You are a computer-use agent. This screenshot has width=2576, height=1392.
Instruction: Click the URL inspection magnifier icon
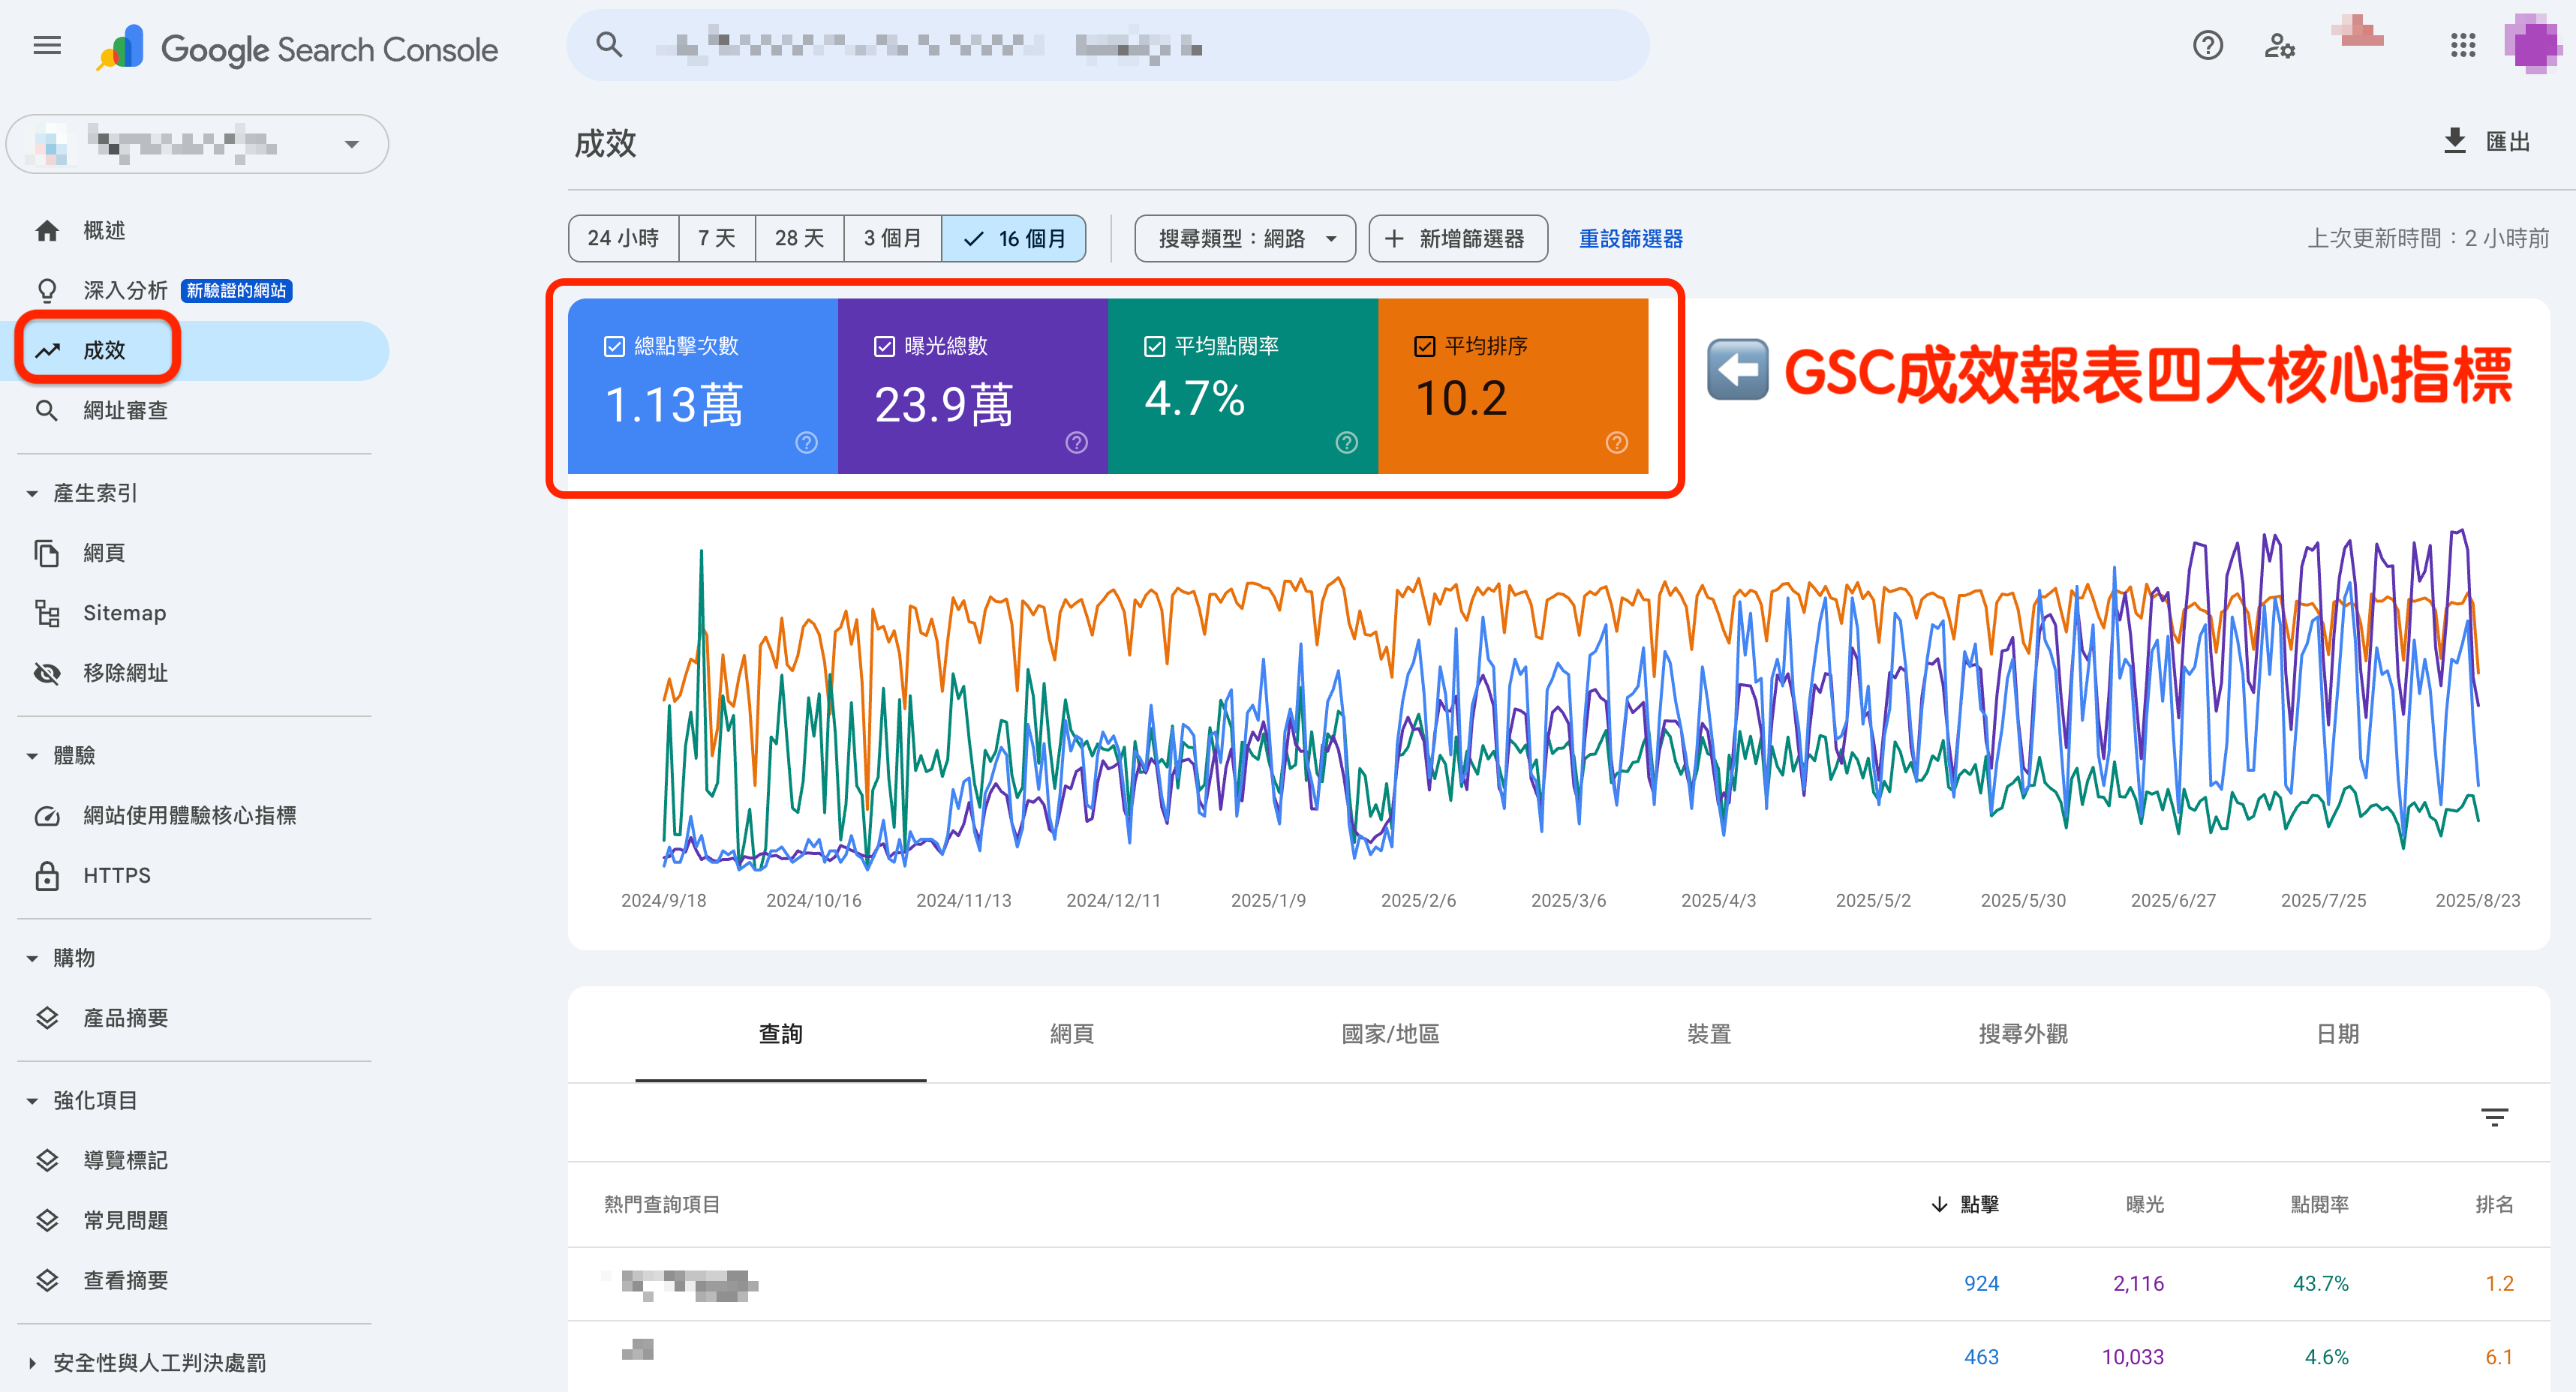coord(47,411)
